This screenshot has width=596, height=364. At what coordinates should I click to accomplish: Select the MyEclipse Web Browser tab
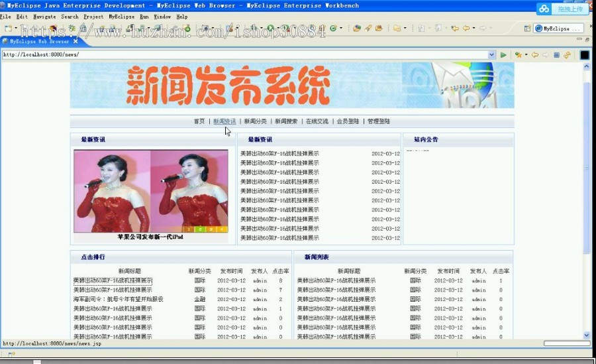[x=39, y=42]
